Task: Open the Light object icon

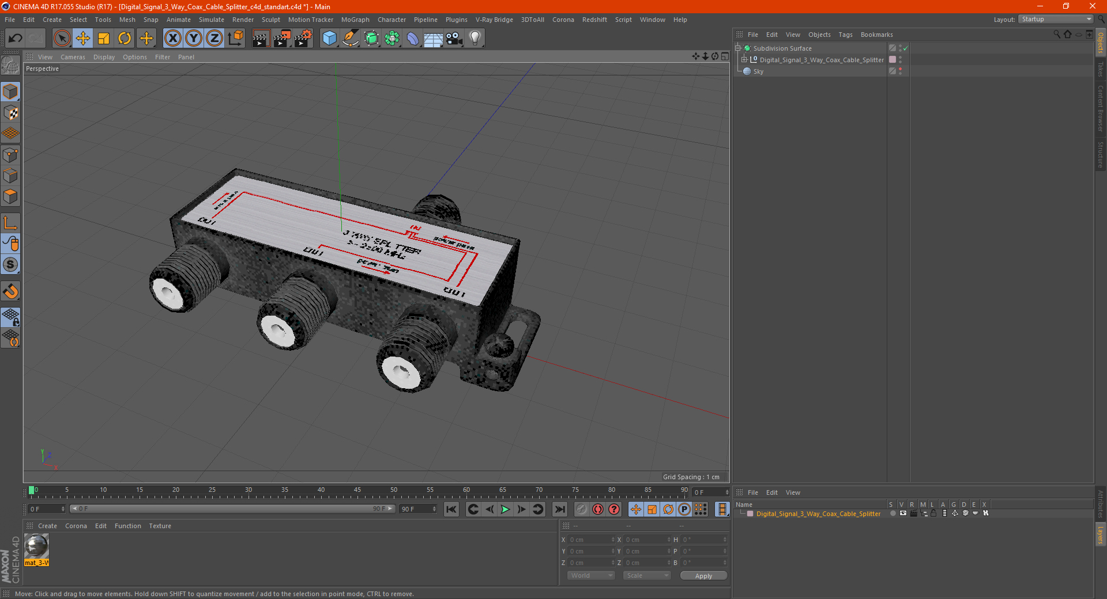Action: coord(475,39)
